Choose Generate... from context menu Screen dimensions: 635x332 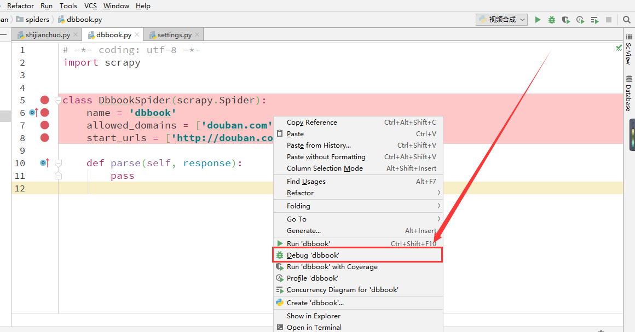(x=358, y=230)
